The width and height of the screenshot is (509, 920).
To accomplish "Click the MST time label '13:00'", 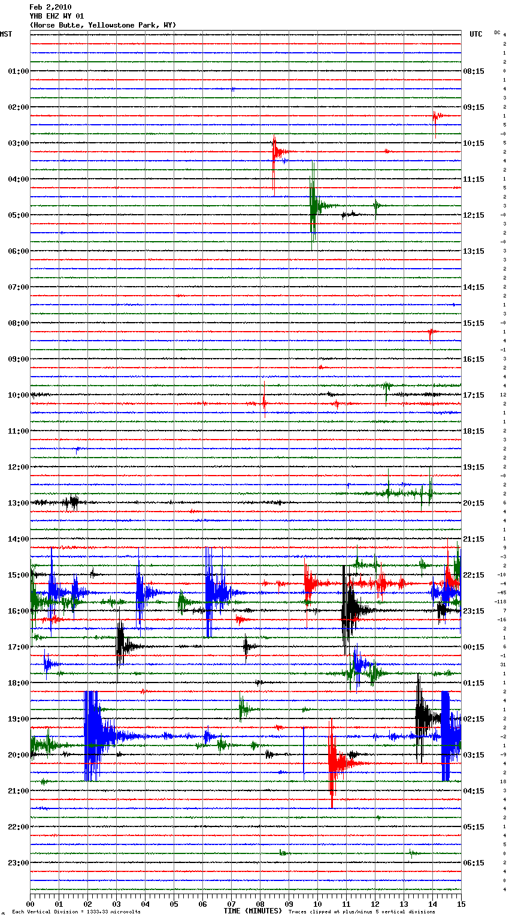I will tap(19, 503).
